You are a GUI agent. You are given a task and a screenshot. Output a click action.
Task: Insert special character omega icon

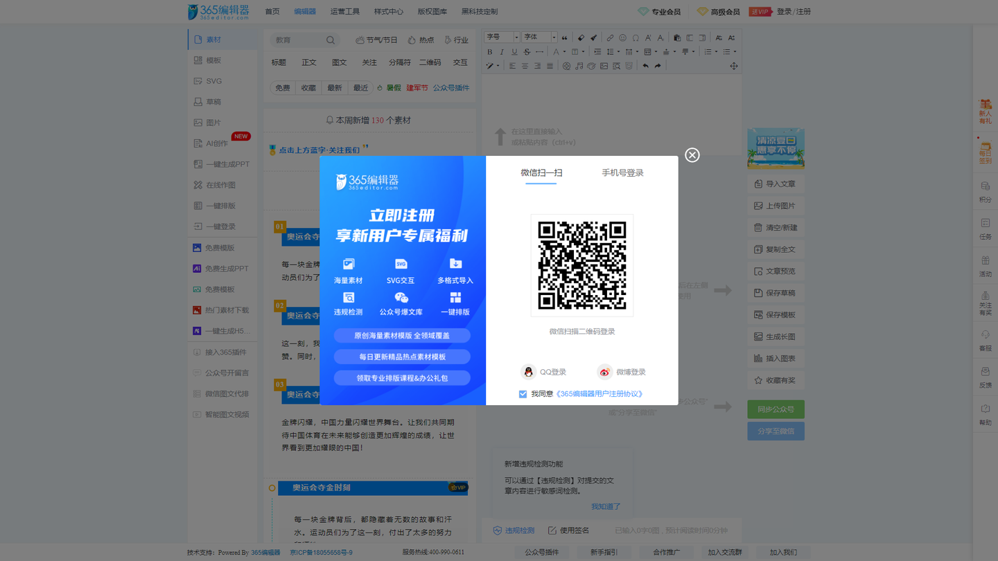click(636, 38)
